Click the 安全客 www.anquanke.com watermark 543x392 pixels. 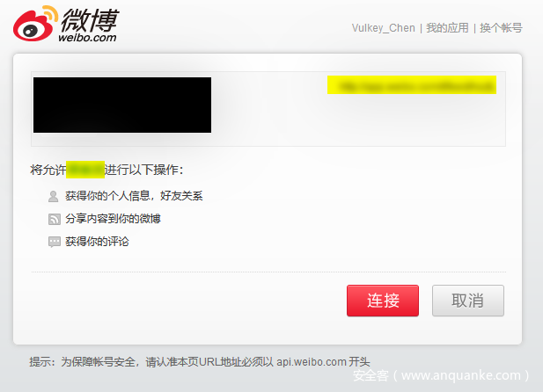click(x=441, y=375)
